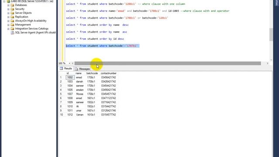Click the highlighted query with batchcode '1707b1'
This screenshot has width=279, height=157.
click(102, 46)
